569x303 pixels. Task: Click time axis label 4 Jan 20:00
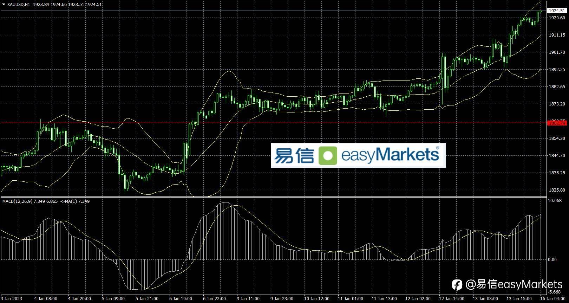coord(79,299)
